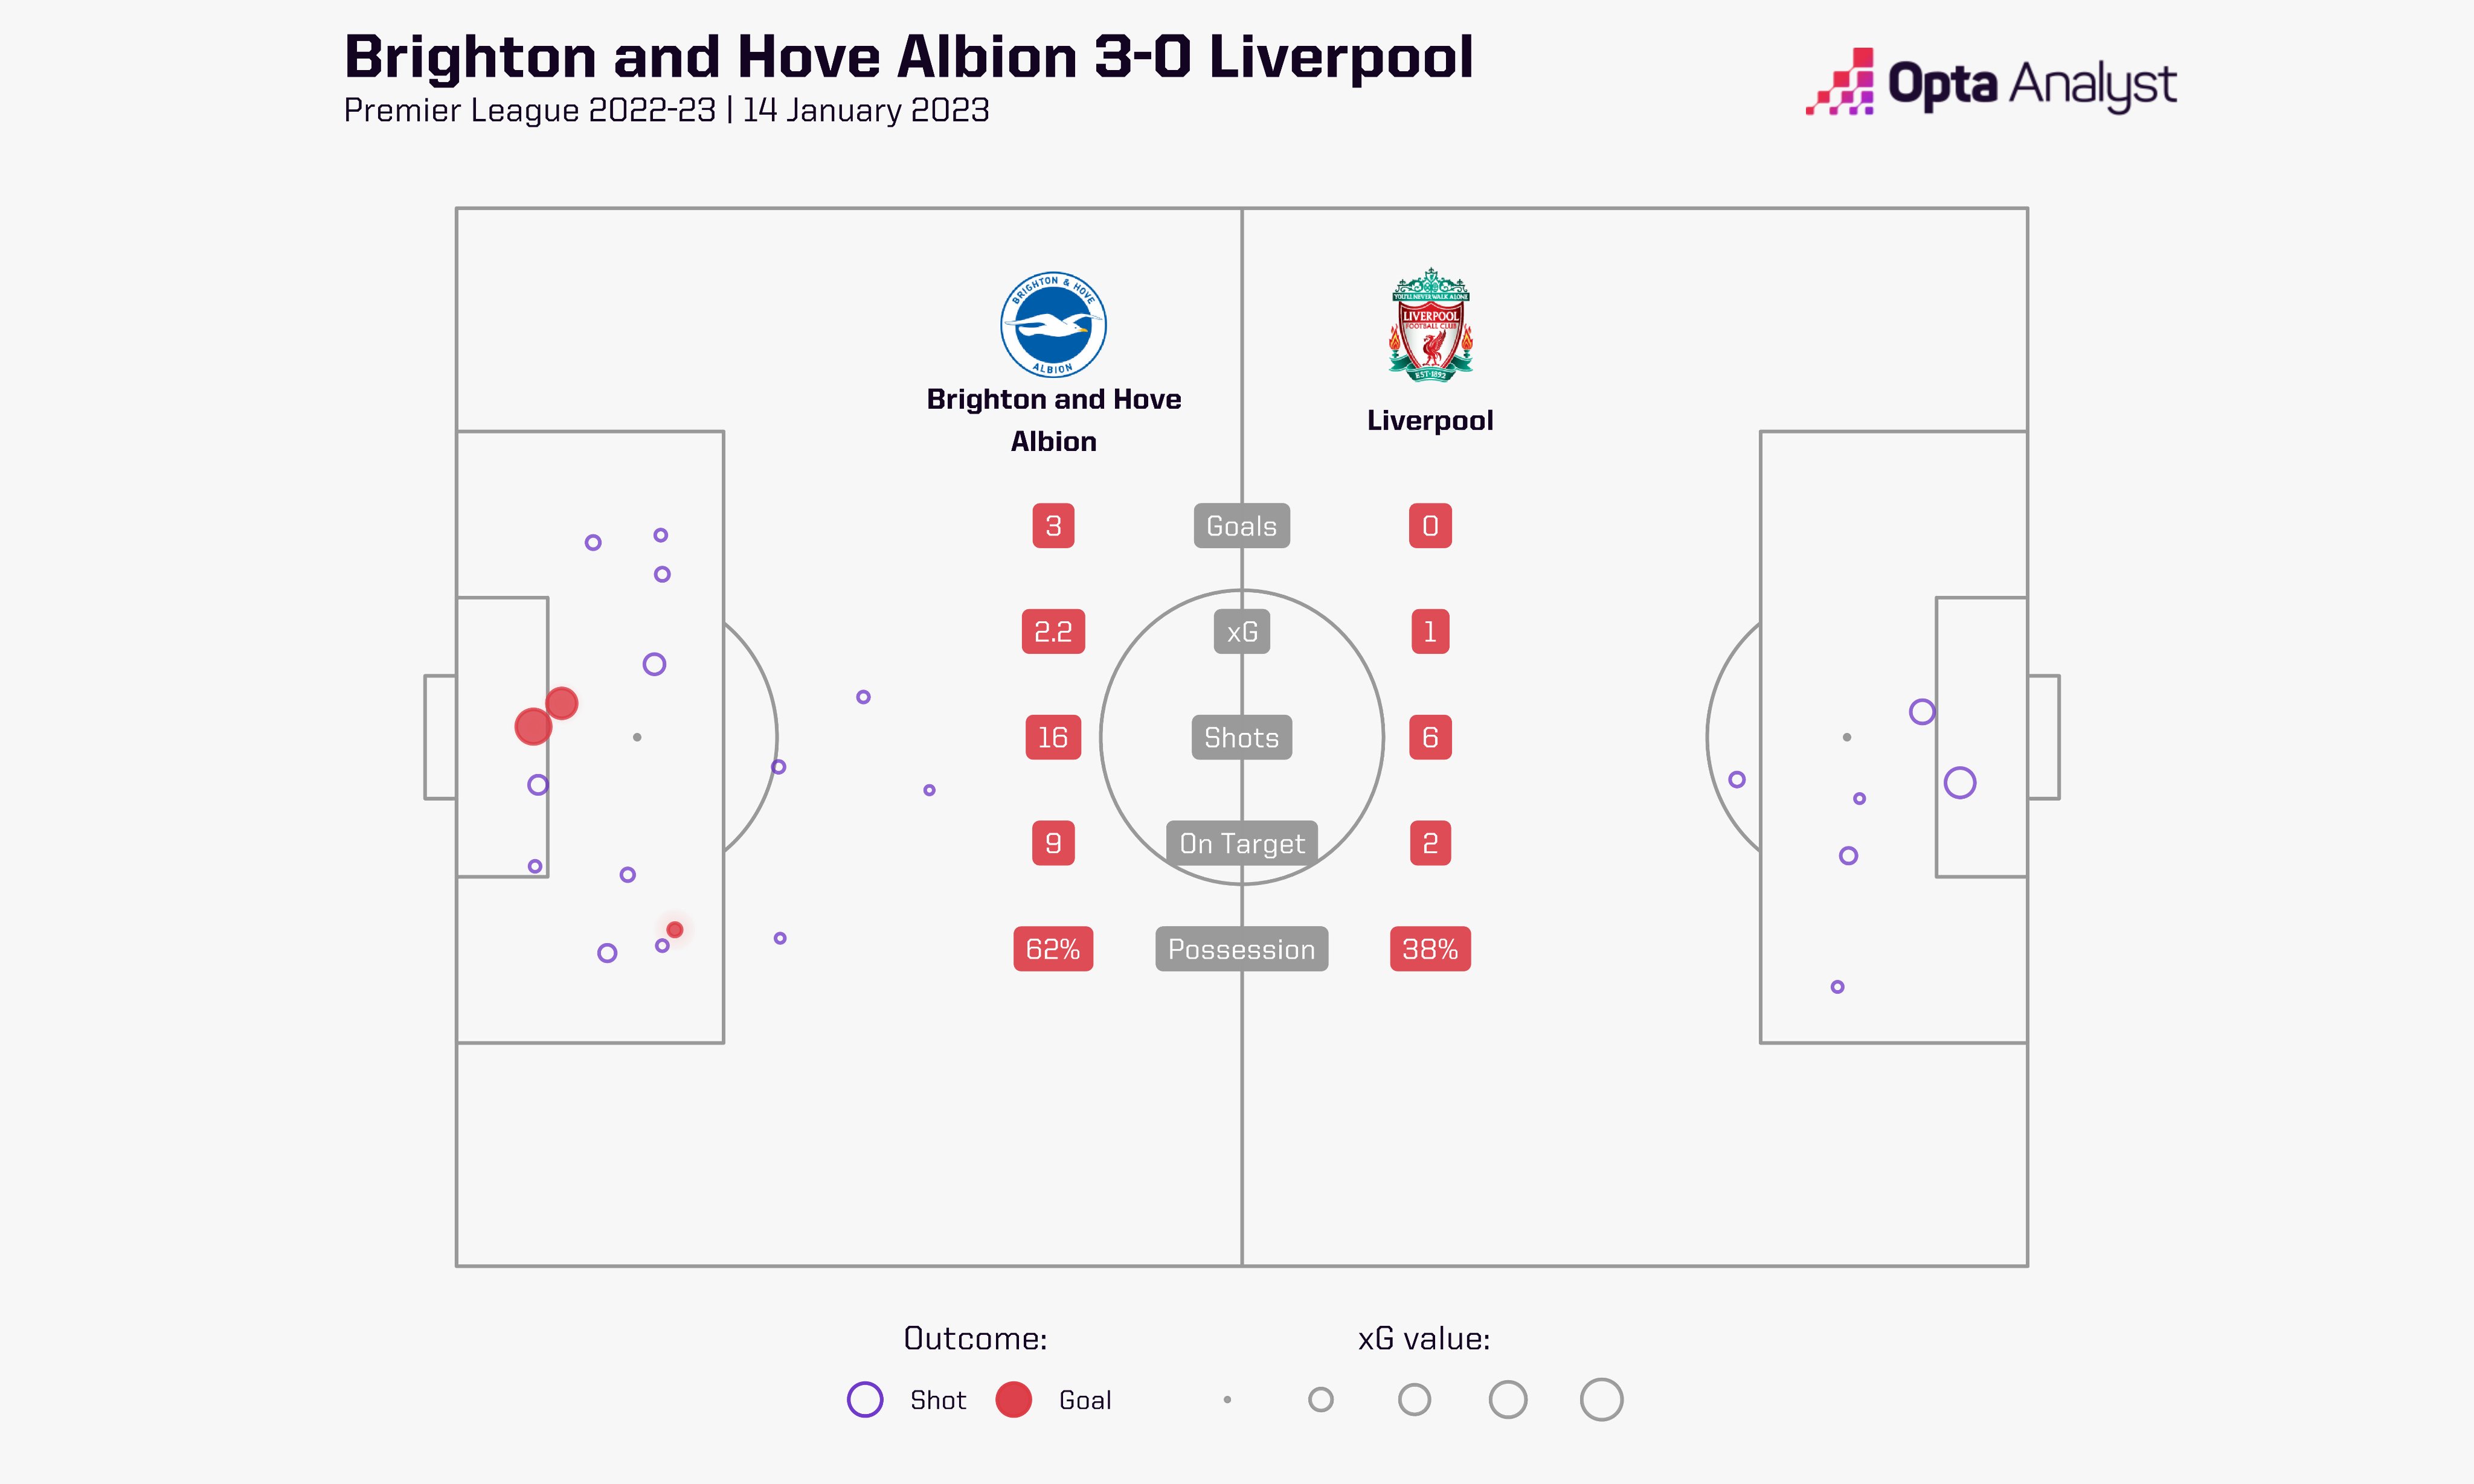
Task: Click the grey xG stat label
Action: [x=1241, y=632]
